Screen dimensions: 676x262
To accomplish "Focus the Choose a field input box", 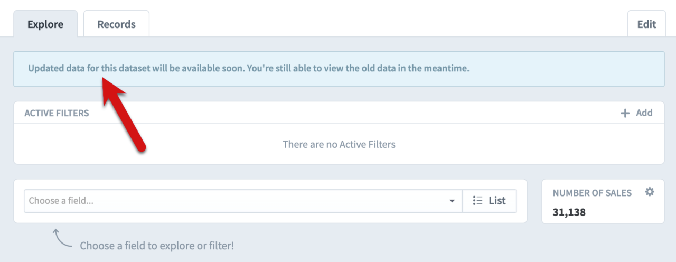I will 243,201.
